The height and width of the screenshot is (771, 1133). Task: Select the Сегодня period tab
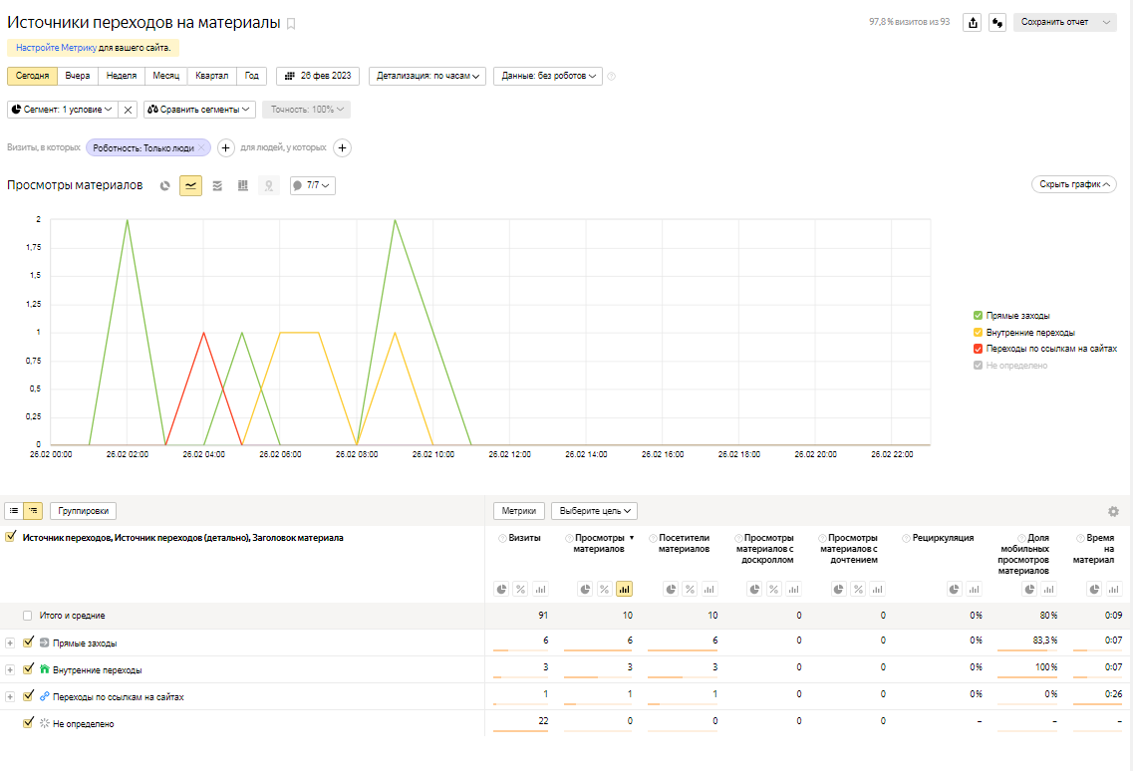pos(32,76)
